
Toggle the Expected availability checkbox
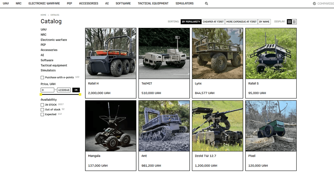(42, 114)
